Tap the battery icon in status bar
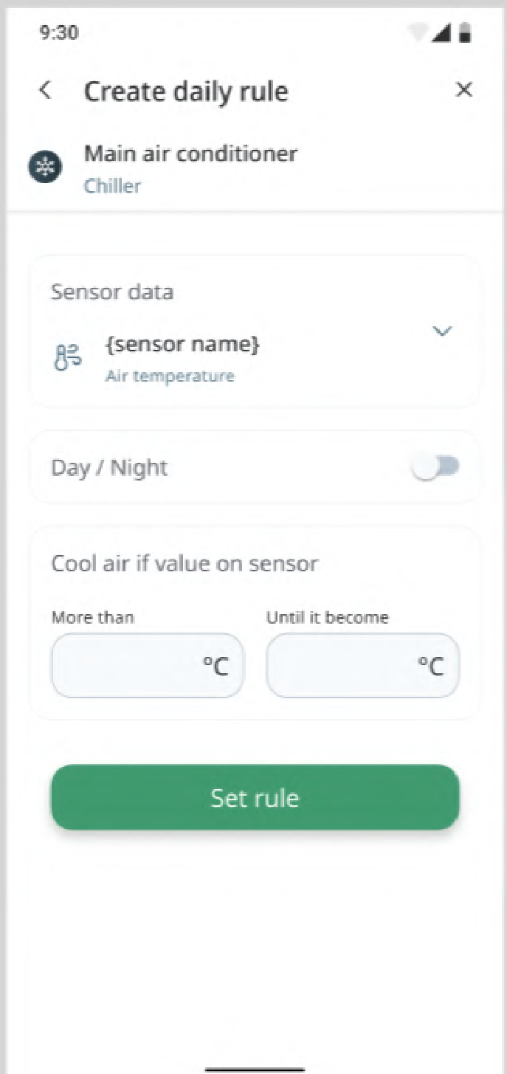This screenshot has width=507, height=1074. [x=466, y=33]
